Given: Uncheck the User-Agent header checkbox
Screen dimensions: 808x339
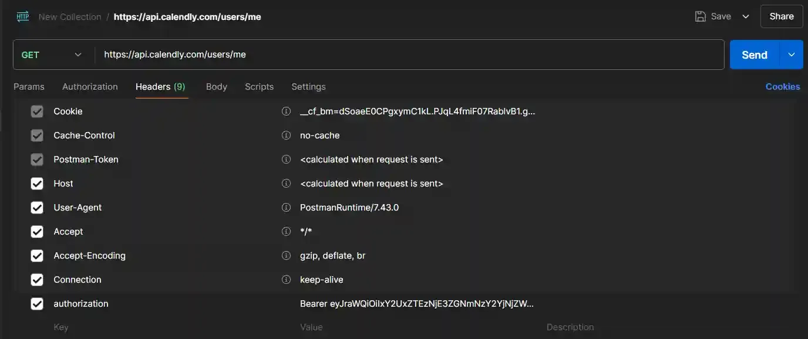Looking at the screenshot, I should (37, 208).
